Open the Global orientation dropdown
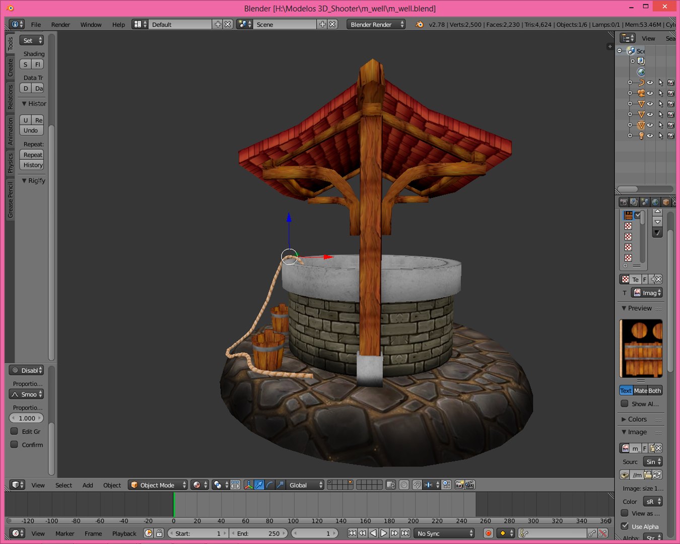680x544 pixels. coord(306,485)
